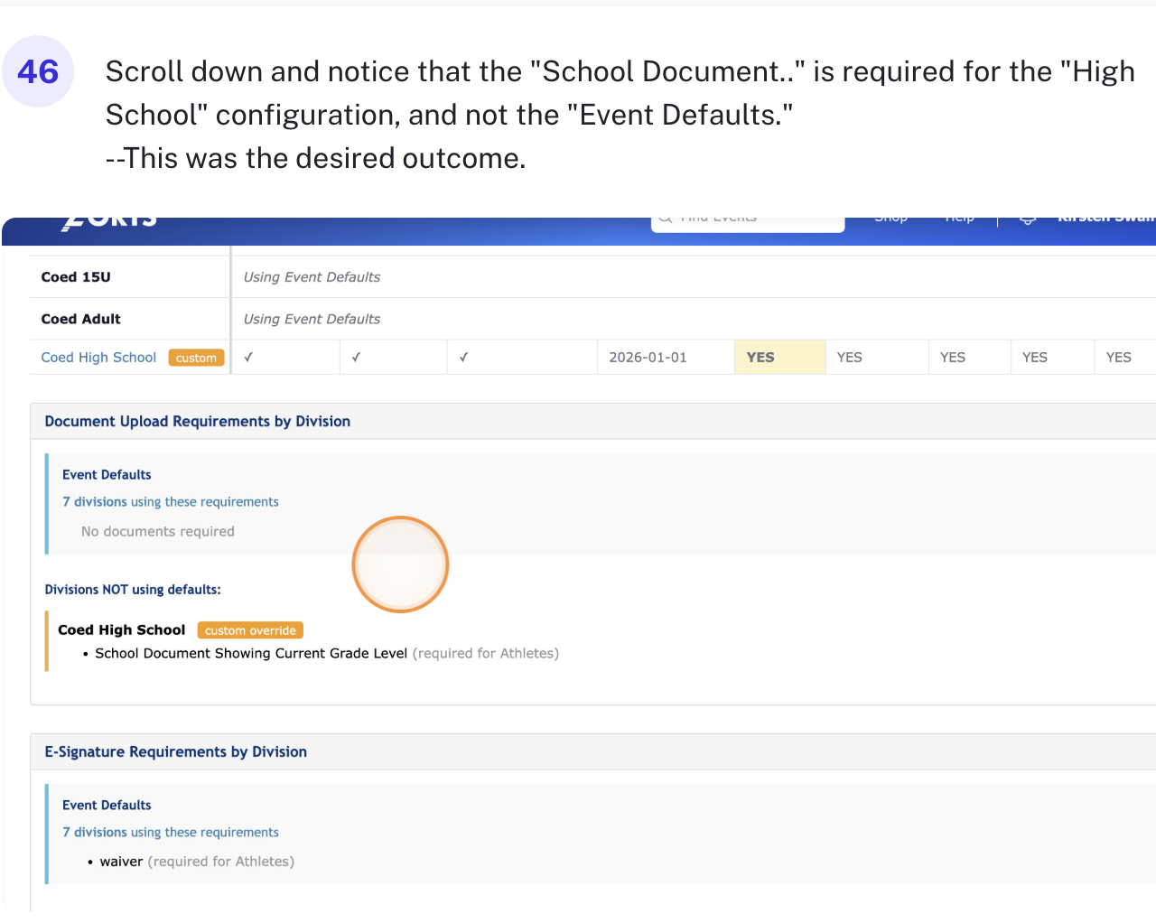Open the Coed High School division link

[x=98, y=358]
